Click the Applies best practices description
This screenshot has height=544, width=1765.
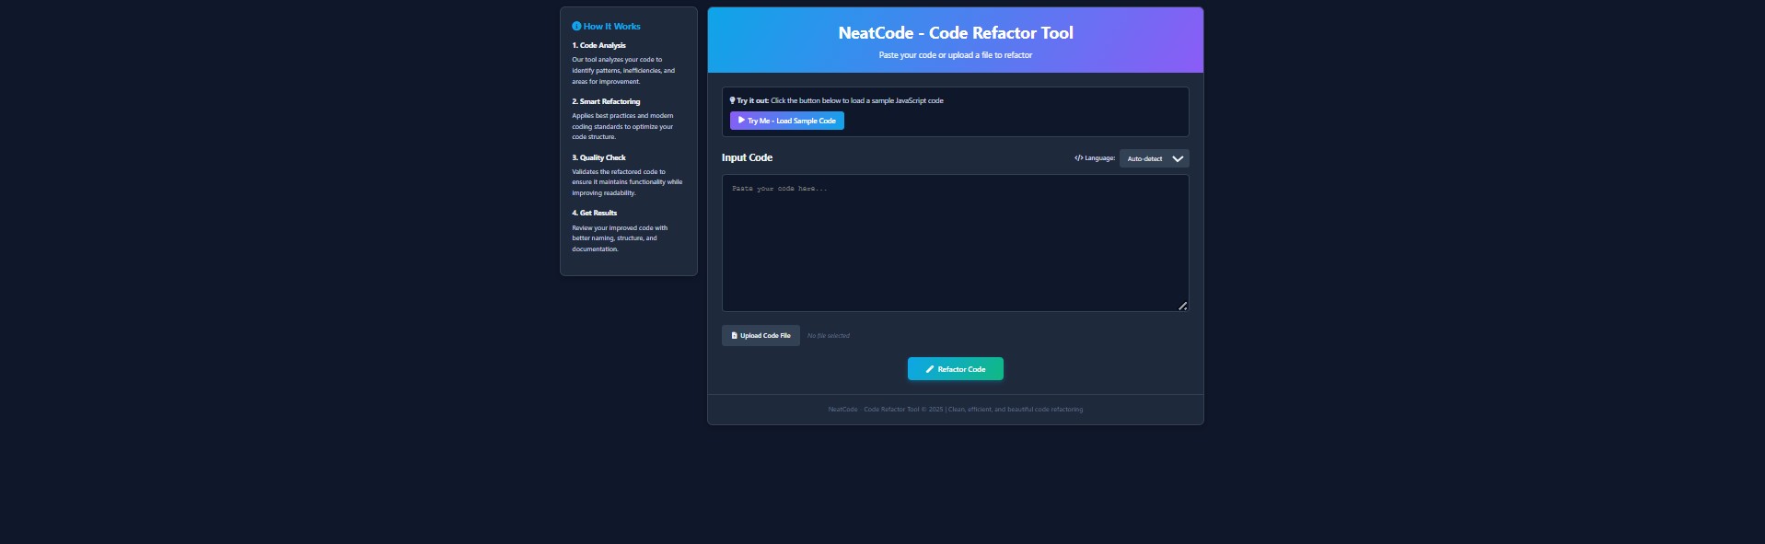(623, 126)
